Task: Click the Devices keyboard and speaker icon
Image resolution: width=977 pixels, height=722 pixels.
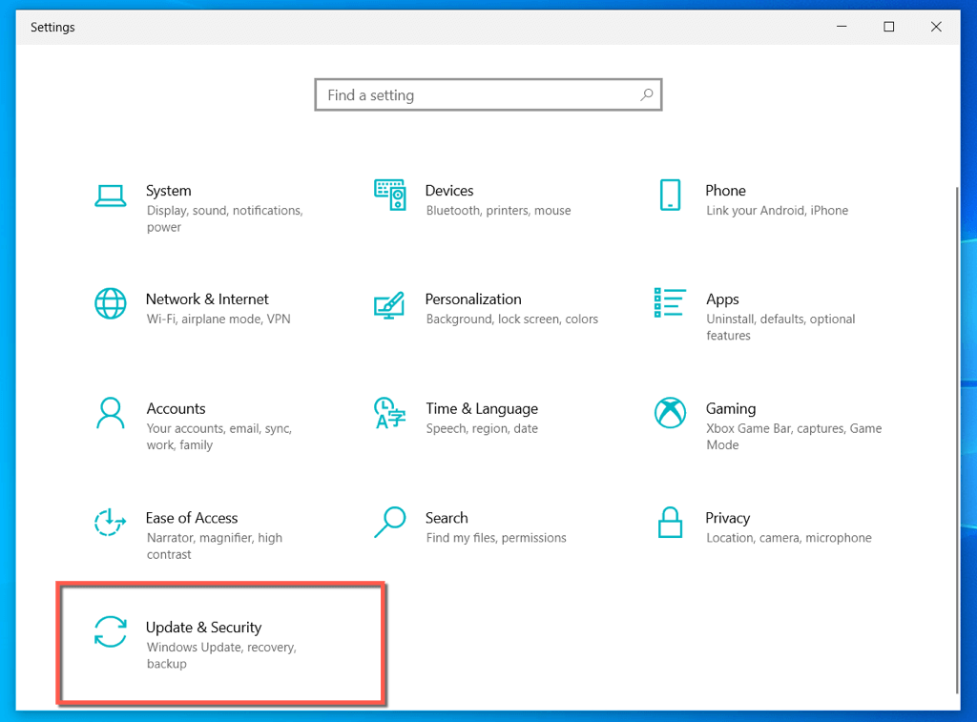Action: click(x=390, y=195)
